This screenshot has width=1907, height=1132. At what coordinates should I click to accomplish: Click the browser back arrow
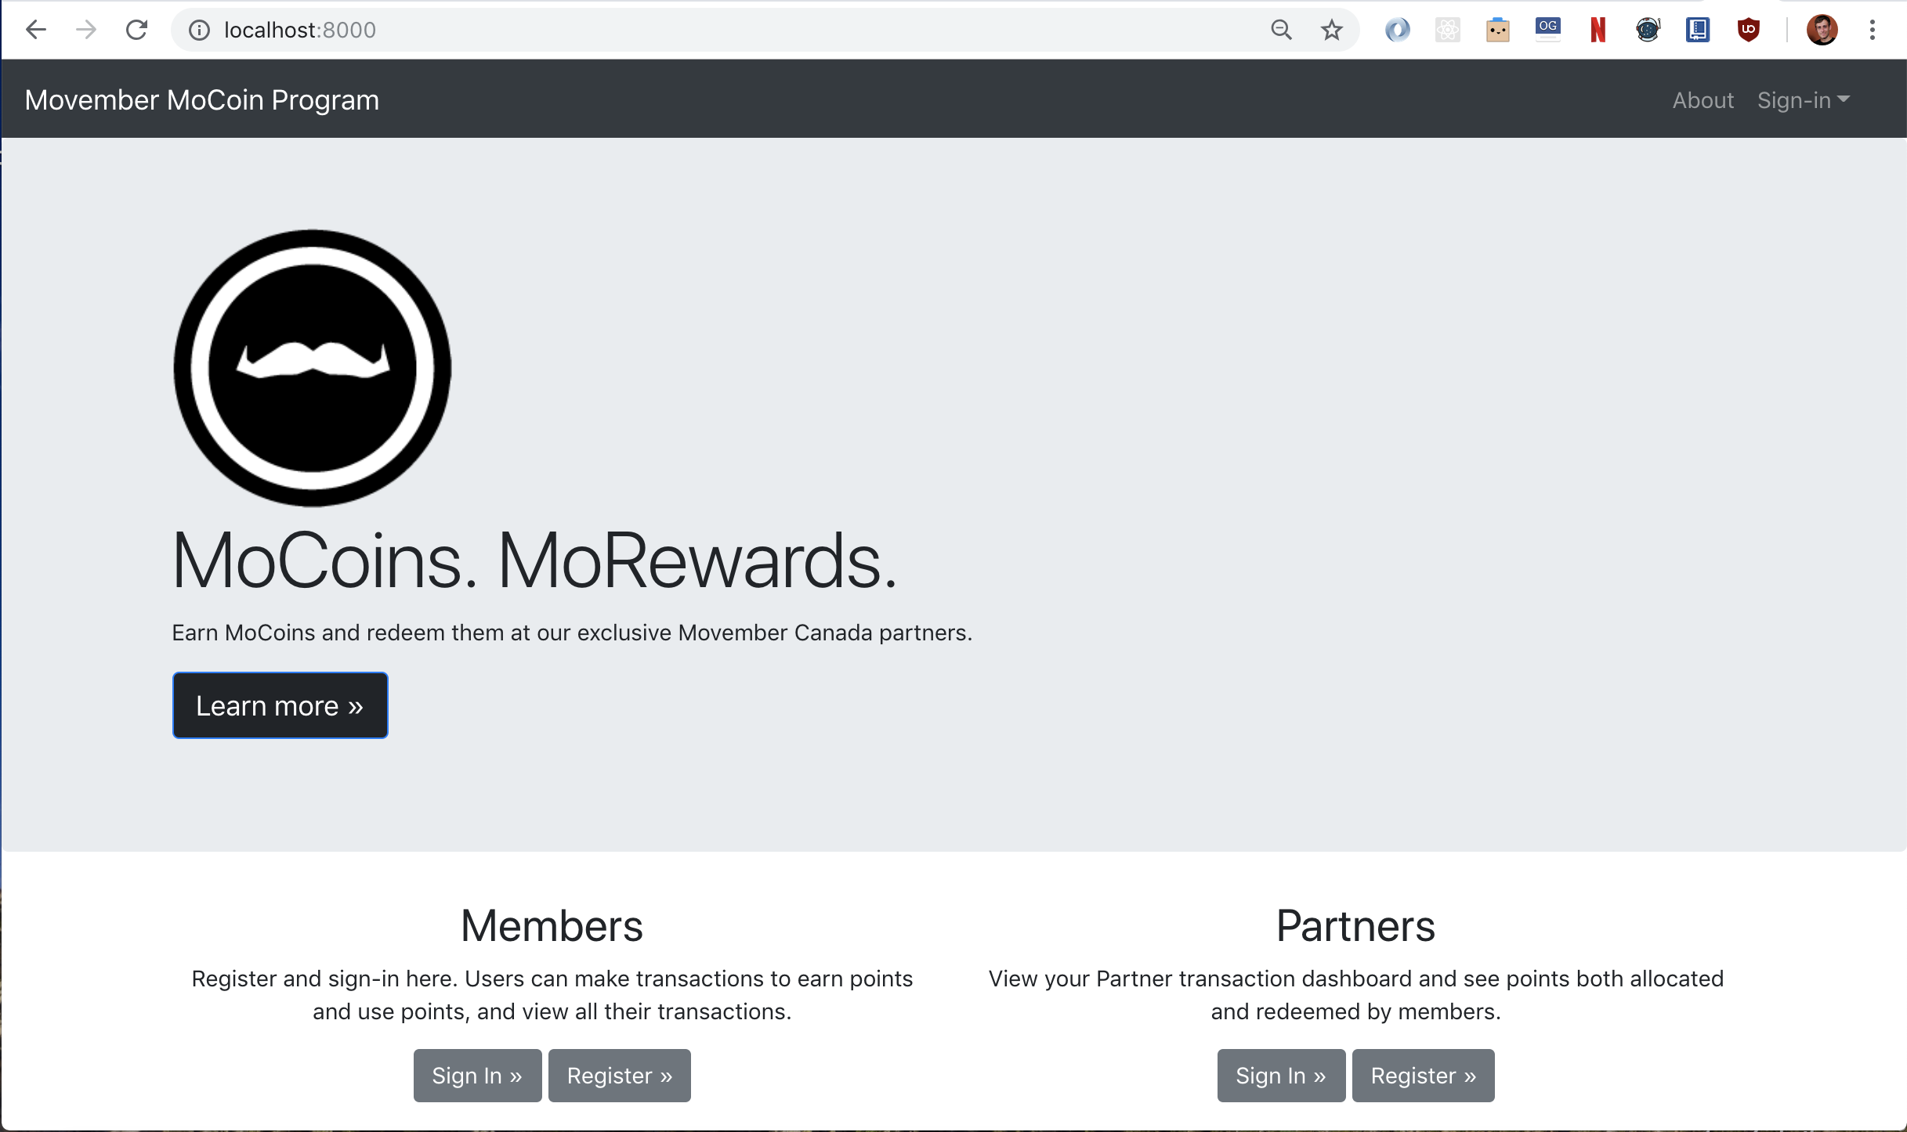pos(36,30)
